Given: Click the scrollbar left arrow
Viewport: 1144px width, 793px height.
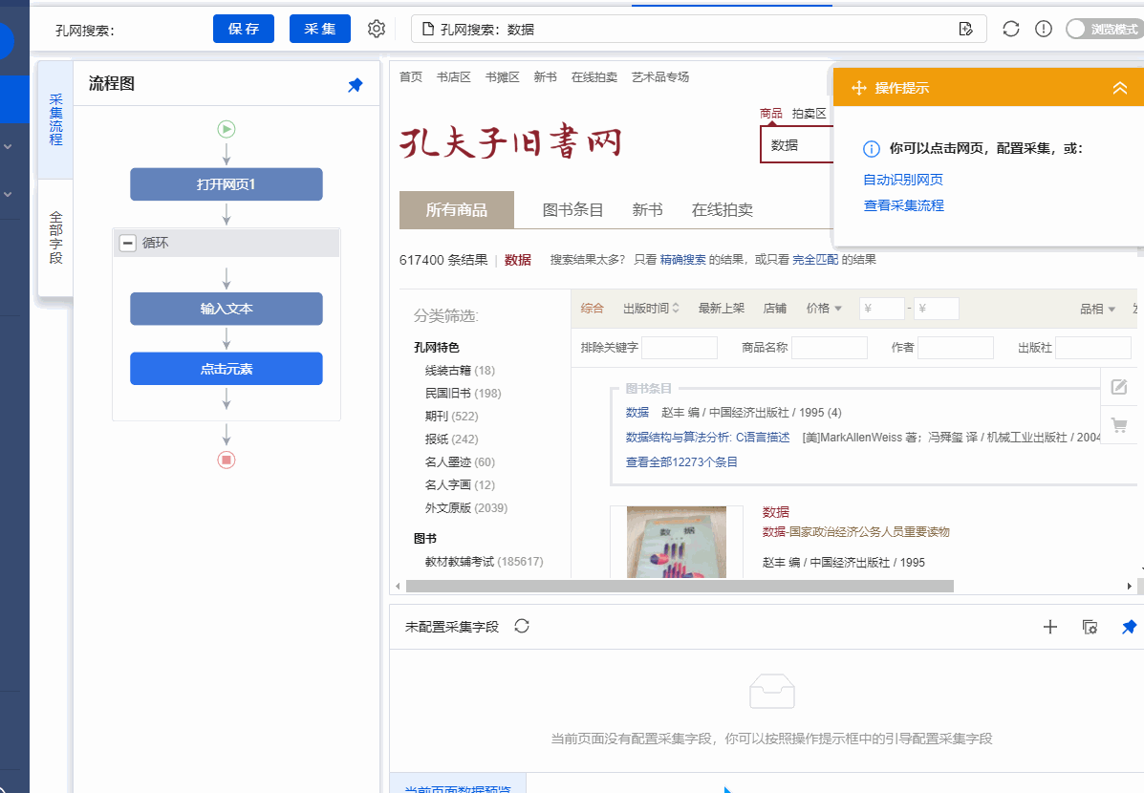Looking at the screenshot, I should tap(398, 586).
